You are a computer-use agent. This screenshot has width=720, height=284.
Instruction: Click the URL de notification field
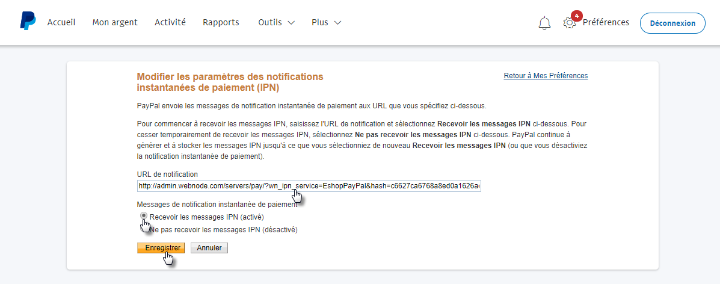(x=309, y=186)
